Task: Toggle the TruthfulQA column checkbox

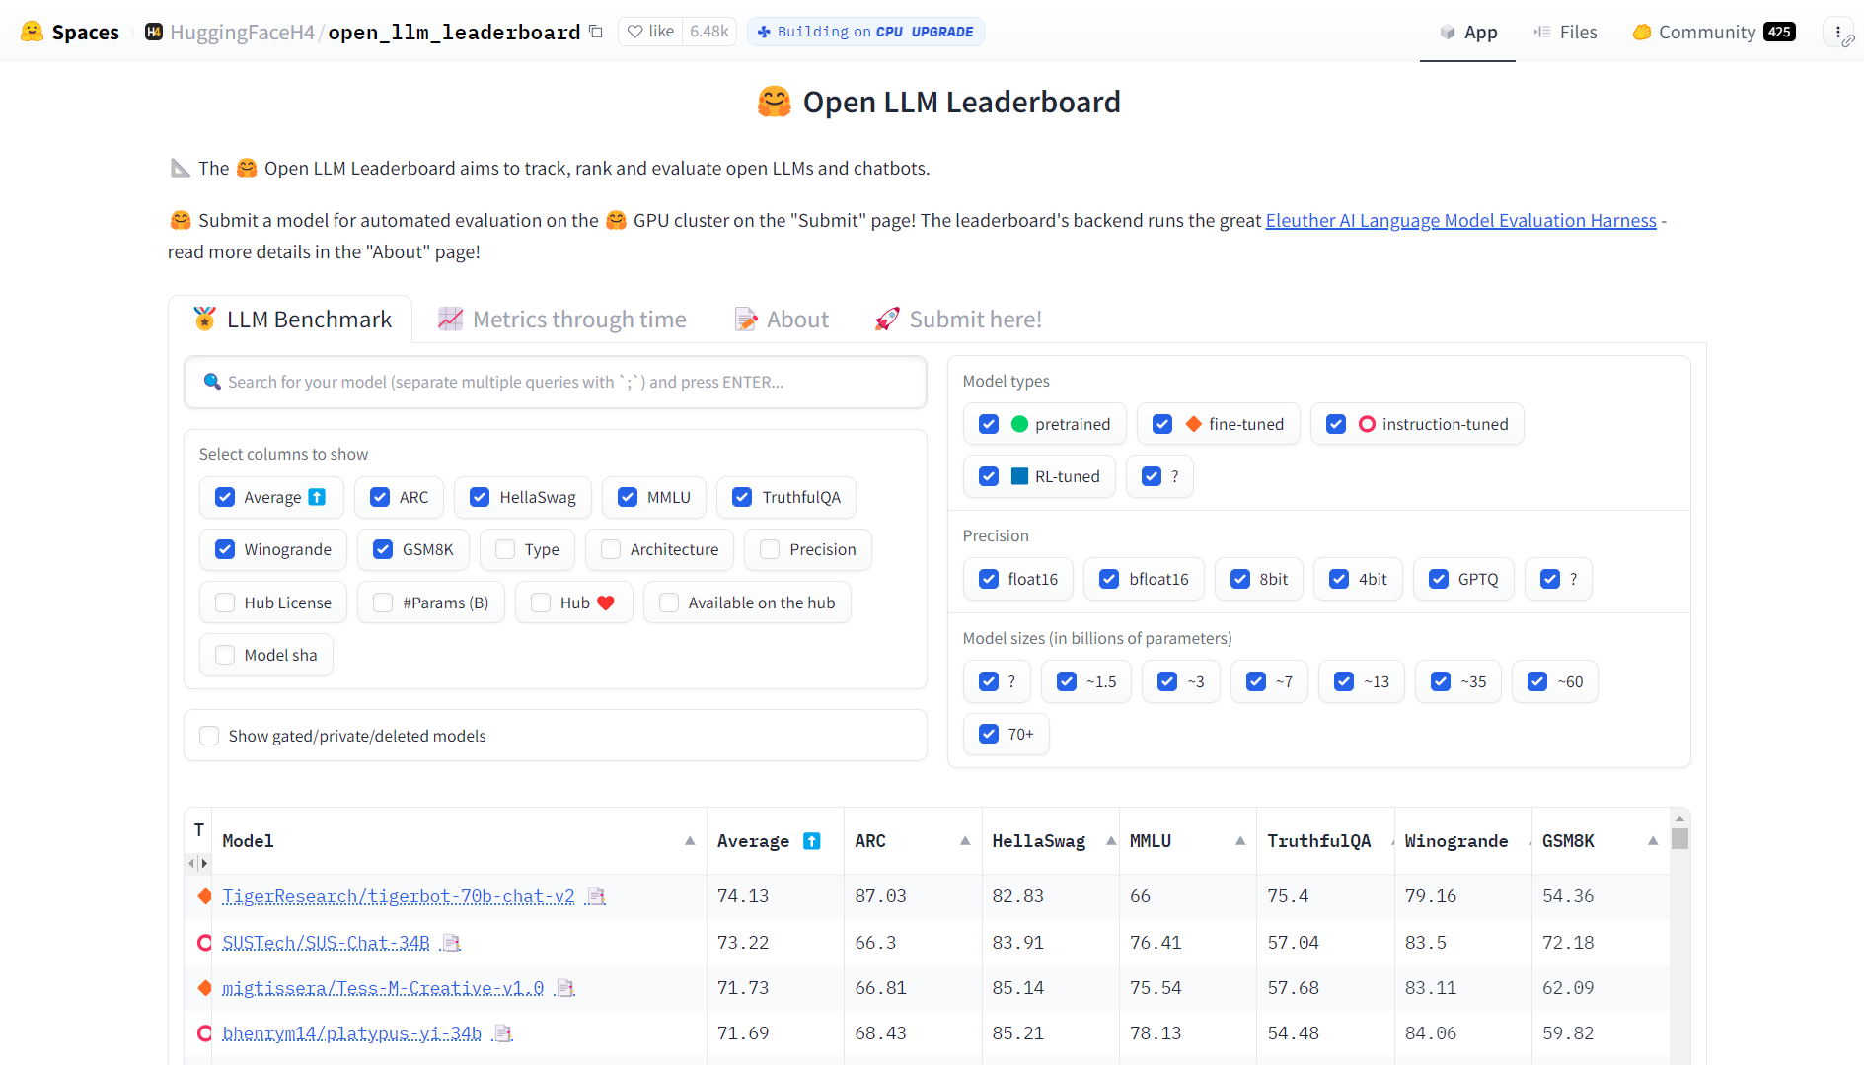Action: pos(742,497)
